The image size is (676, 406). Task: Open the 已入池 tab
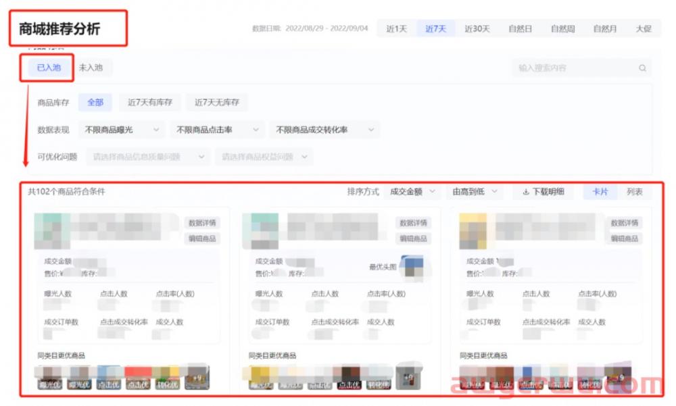49,68
